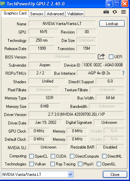The image size is (130, 181).
Task: Click the Revision value 00
Action: tap(87, 32)
